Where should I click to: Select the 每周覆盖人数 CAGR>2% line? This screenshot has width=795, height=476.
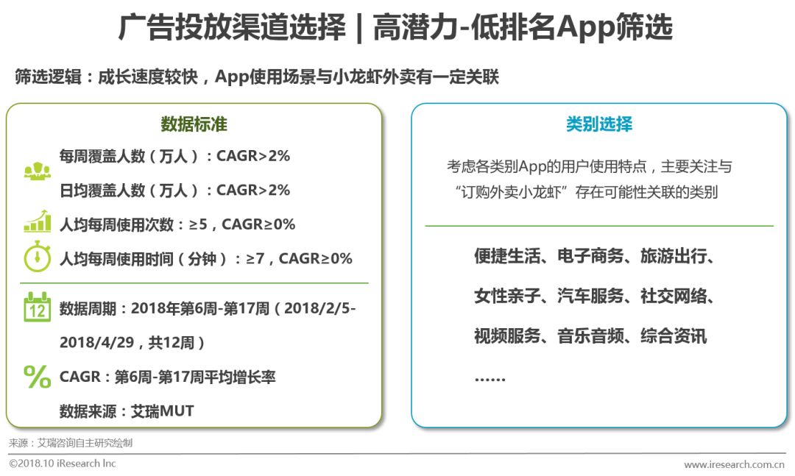[x=174, y=156]
